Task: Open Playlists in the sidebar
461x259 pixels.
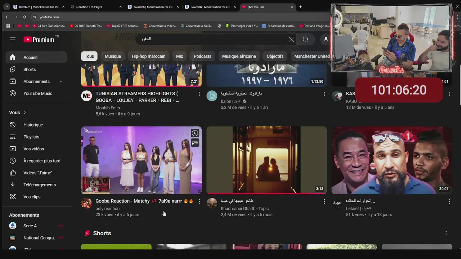Action: (x=36, y=137)
